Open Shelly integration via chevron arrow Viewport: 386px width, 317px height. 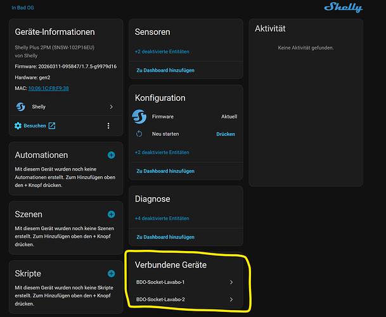coord(111,107)
